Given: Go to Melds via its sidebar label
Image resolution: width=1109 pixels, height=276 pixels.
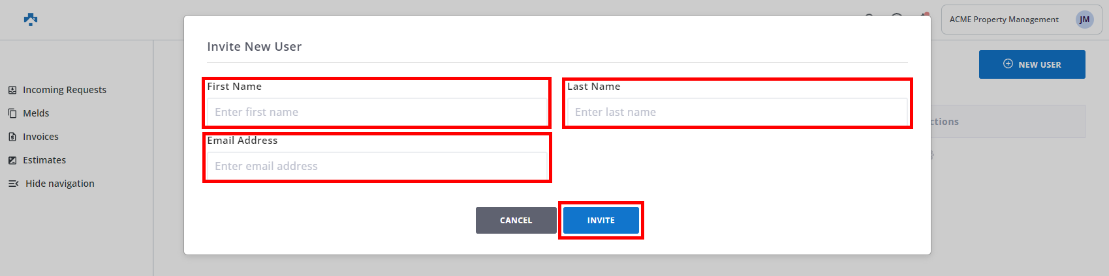Looking at the screenshot, I should [x=36, y=113].
